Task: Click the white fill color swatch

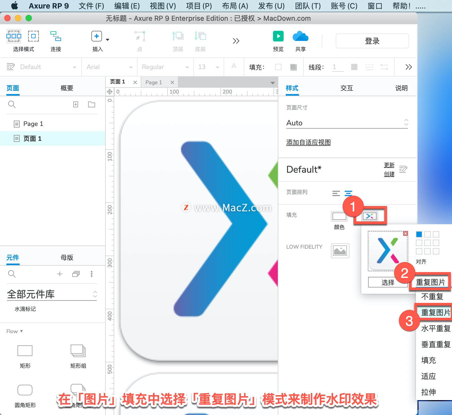Action: click(x=278, y=67)
